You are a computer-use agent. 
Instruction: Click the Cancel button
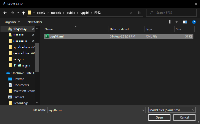pyautogui.click(x=184, y=117)
